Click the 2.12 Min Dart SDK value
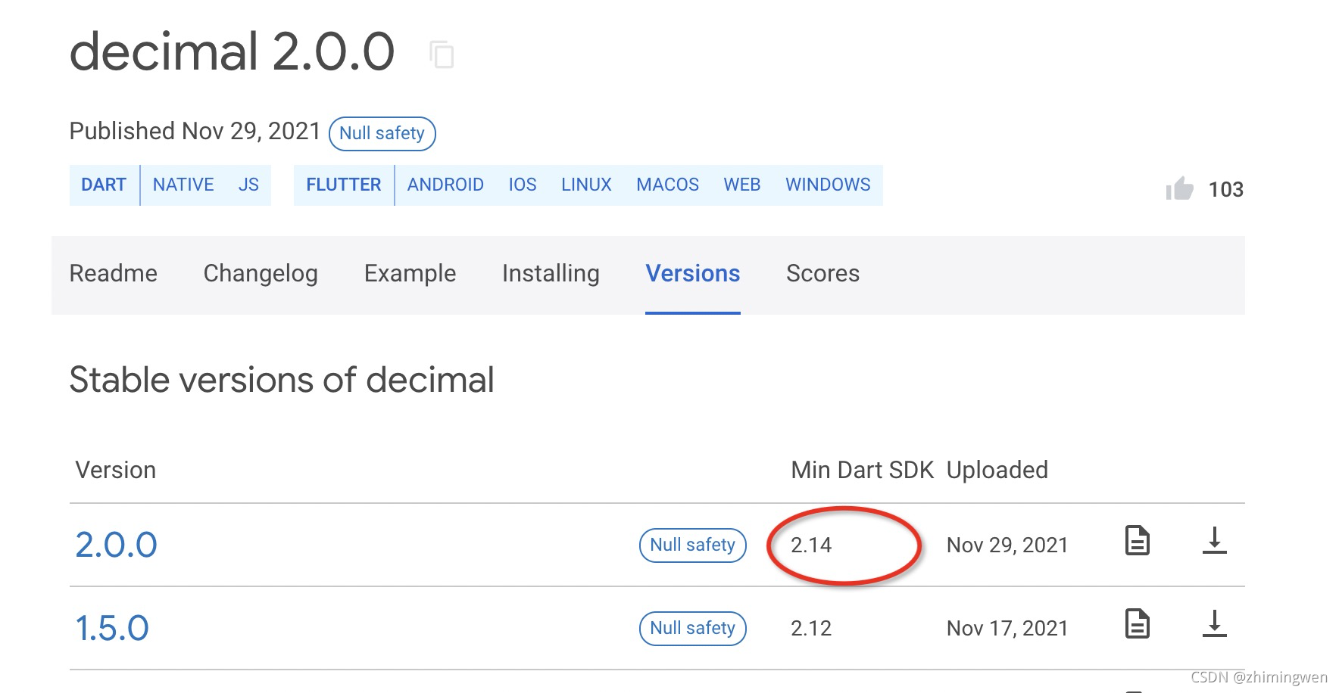 pos(811,628)
